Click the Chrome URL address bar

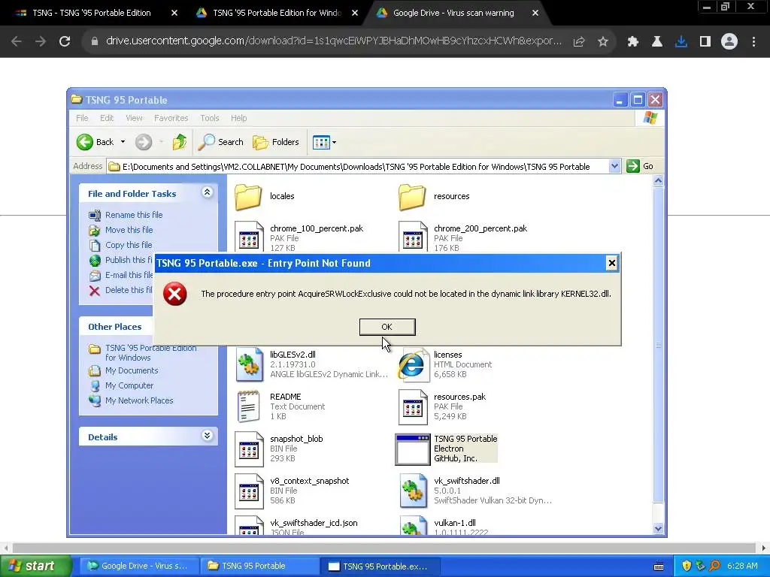pyautogui.click(x=334, y=41)
